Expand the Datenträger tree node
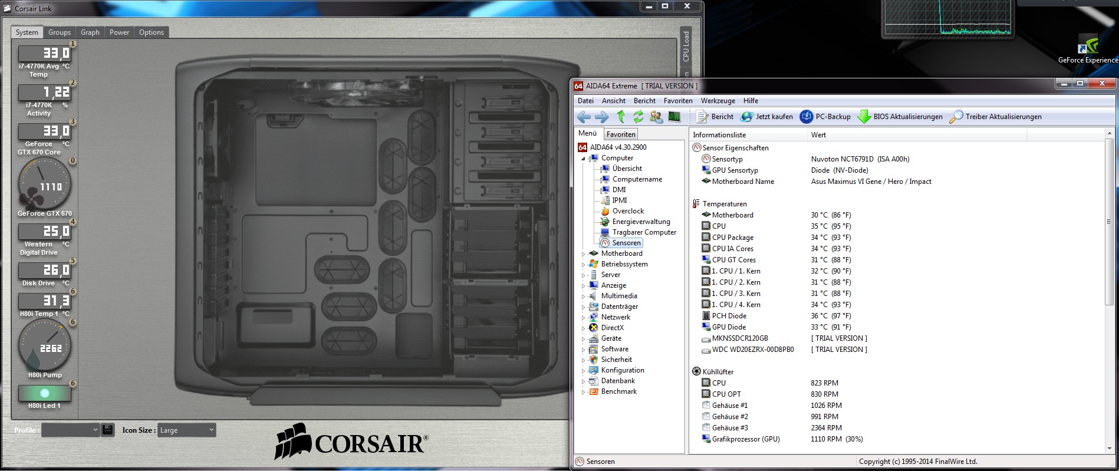The image size is (1119, 471). pyautogui.click(x=583, y=307)
